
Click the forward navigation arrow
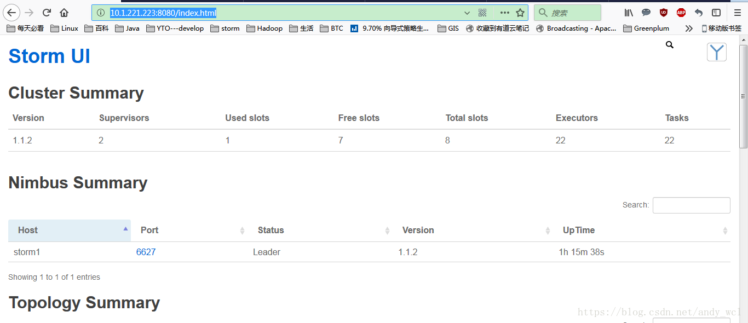(x=30, y=13)
